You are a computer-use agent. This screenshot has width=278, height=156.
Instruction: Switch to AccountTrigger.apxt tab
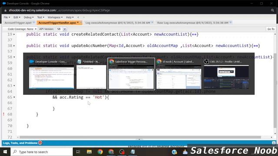(x=18, y=23)
